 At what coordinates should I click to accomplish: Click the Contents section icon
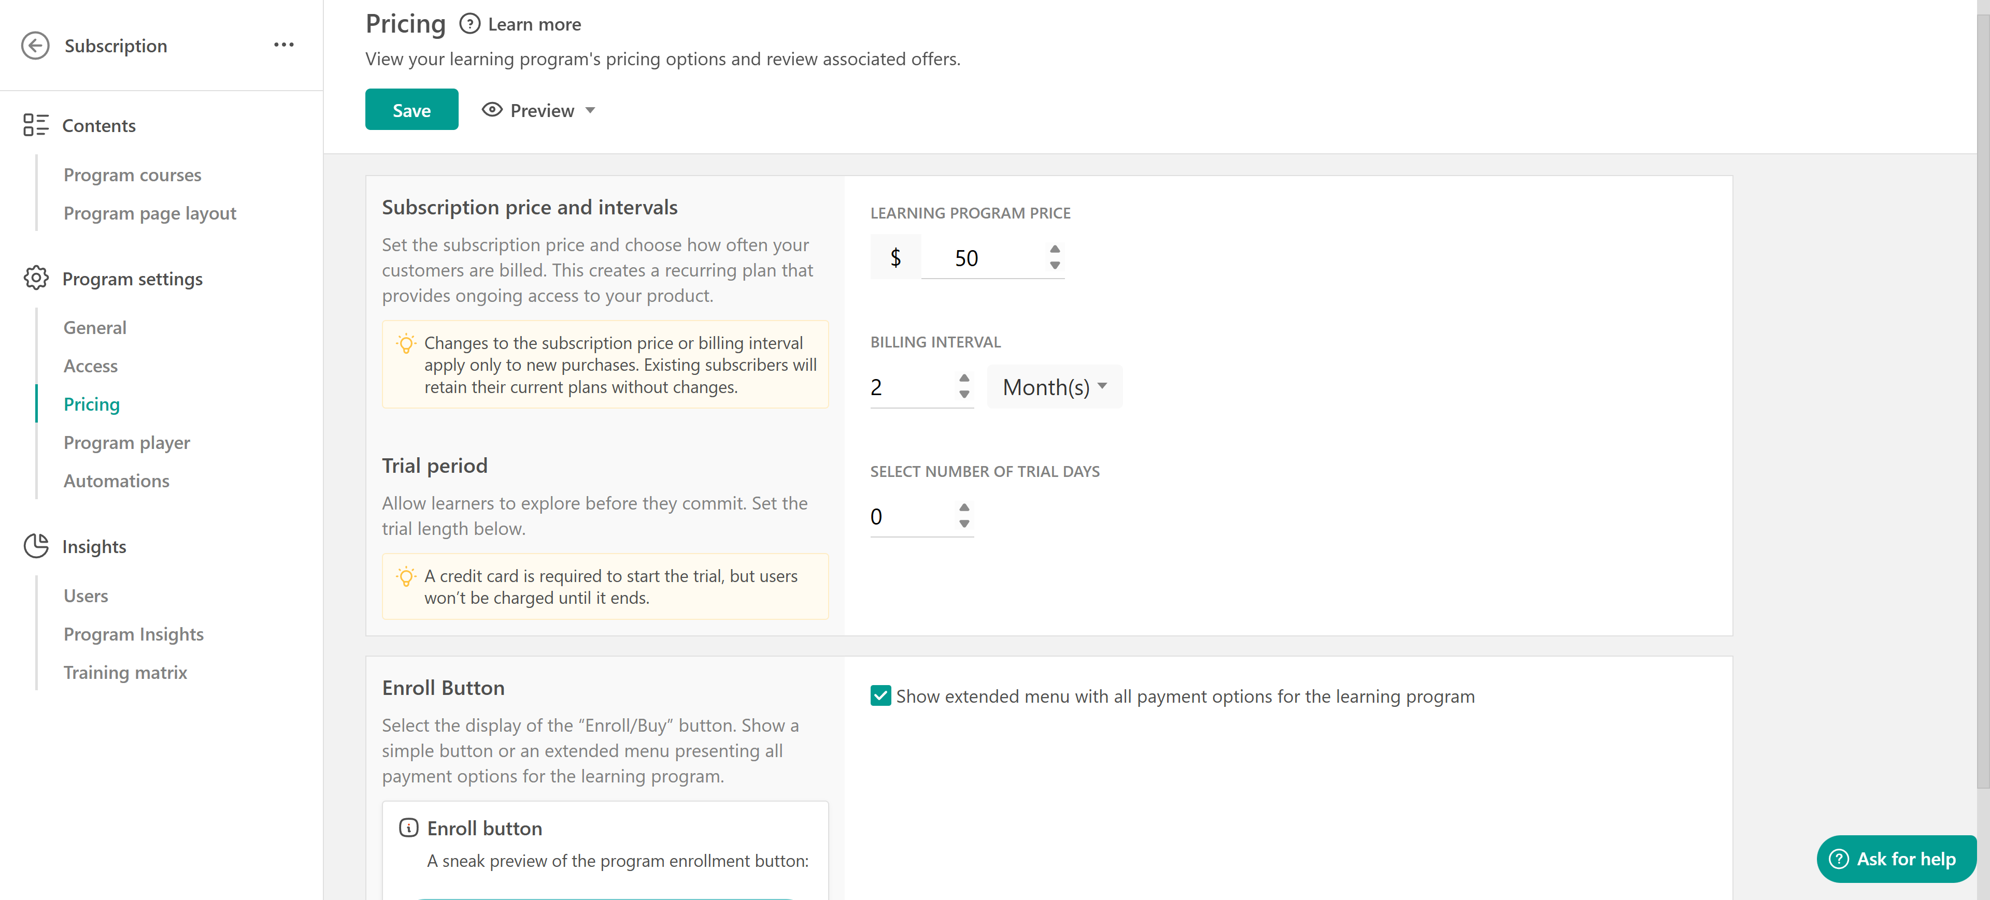pos(36,125)
